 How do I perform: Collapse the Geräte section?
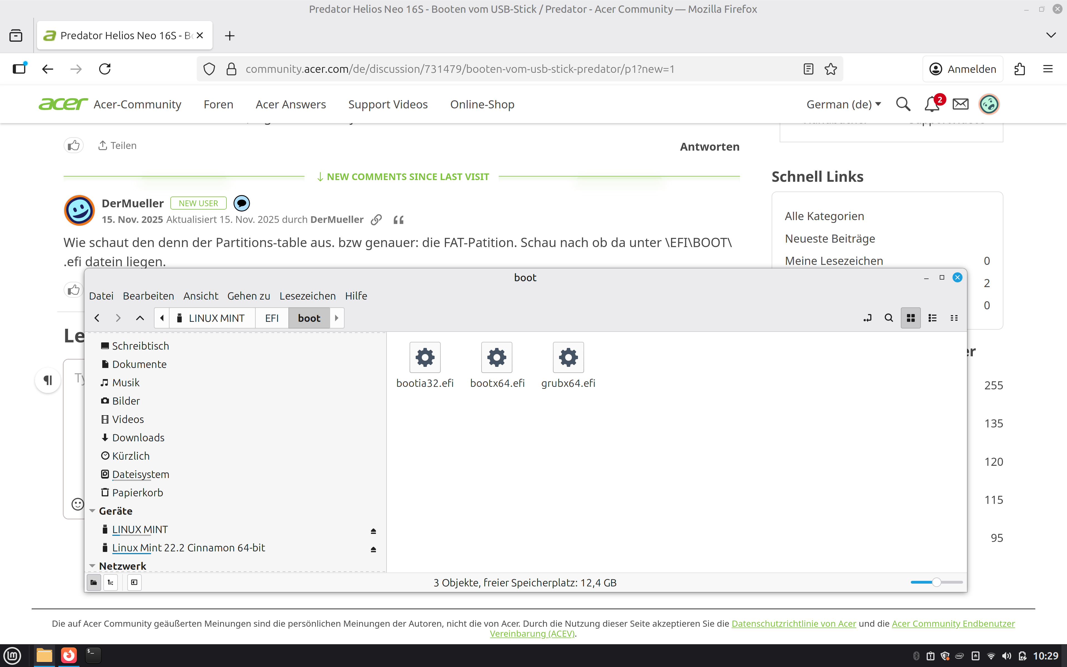click(92, 511)
